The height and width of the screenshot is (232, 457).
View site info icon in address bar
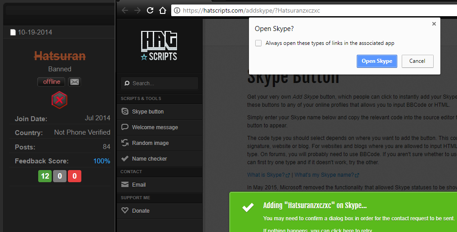[177, 11]
